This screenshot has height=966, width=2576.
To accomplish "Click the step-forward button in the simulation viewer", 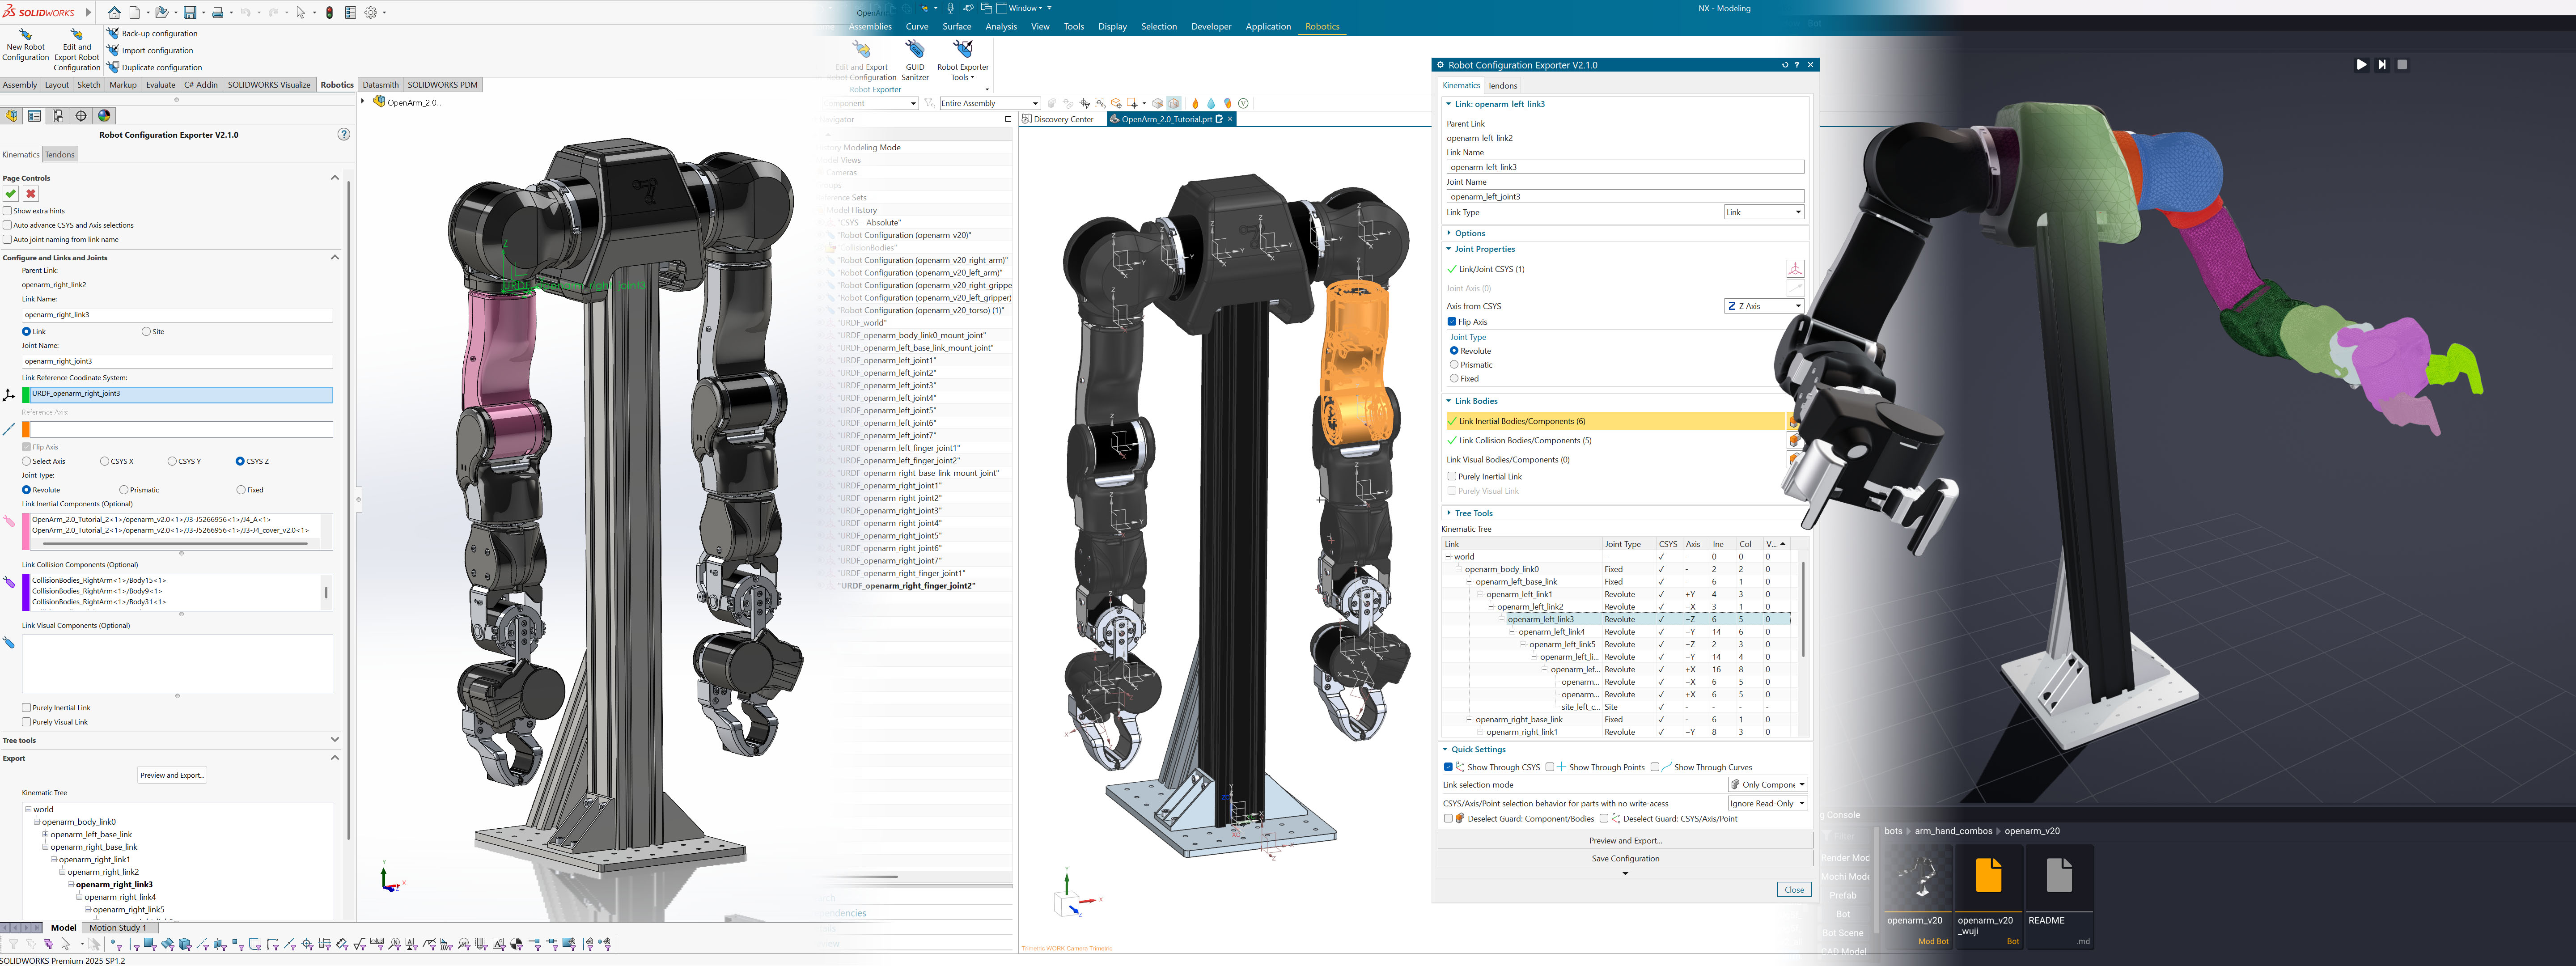I will [x=2382, y=64].
